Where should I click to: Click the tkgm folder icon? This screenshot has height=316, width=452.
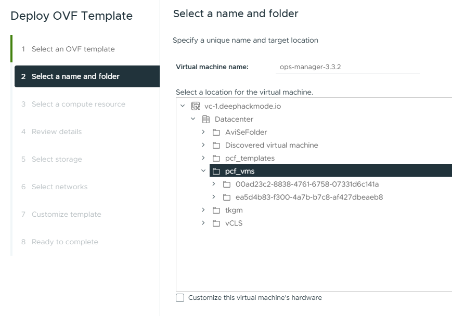tap(216, 210)
